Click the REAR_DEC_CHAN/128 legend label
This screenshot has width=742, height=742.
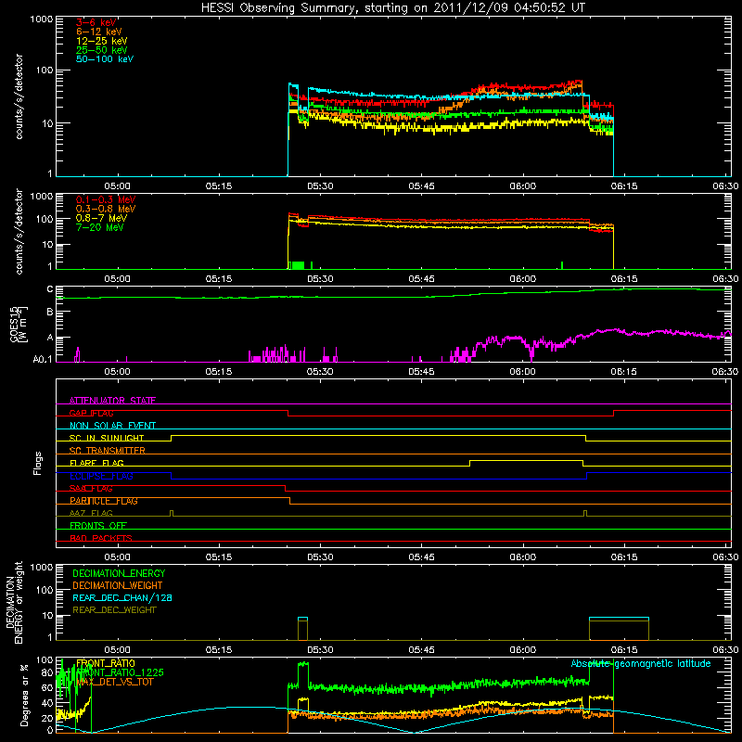(122, 597)
